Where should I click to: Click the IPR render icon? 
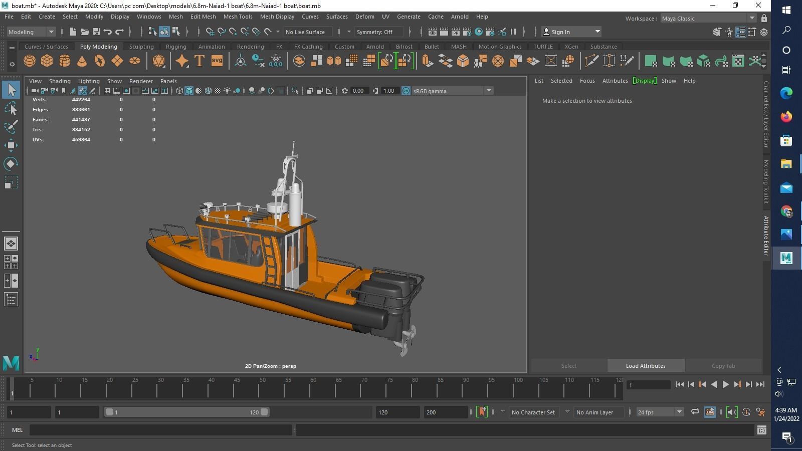pos(455,32)
